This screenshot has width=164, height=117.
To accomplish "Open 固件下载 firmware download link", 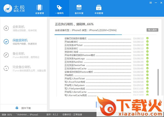I will 26,108.
